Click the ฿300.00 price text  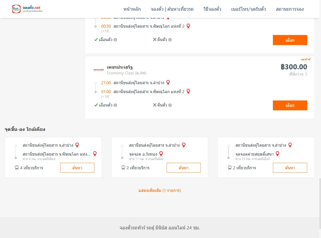click(294, 67)
